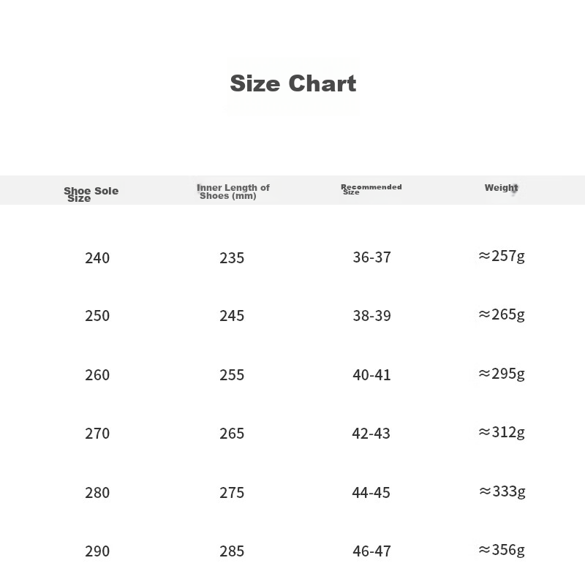Select shoe sole size 270 cell
Viewport: 585px width, 585px height.
coord(97,434)
